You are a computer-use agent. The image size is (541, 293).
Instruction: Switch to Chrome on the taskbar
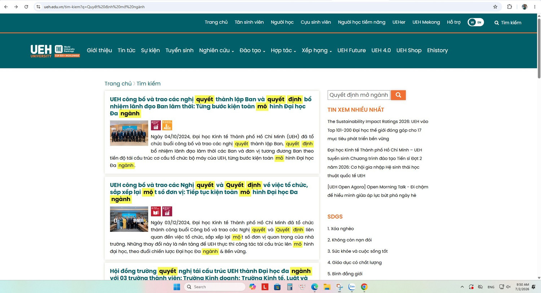[x=364, y=287]
